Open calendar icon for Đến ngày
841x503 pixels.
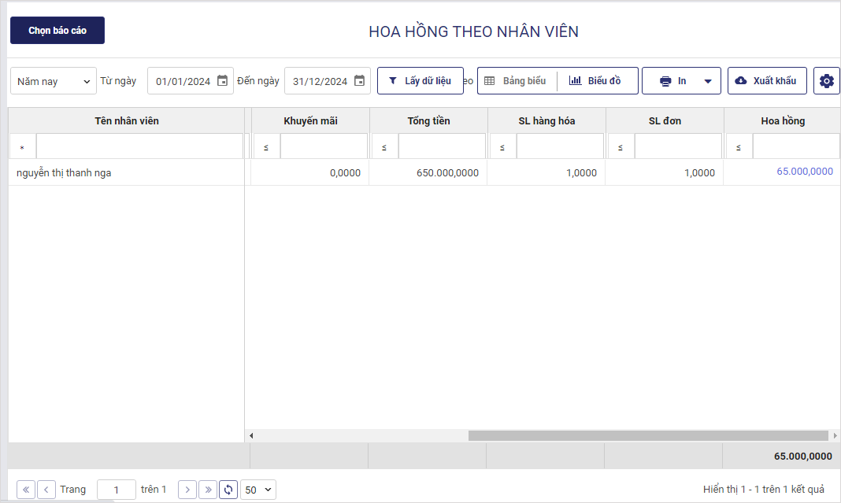click(359, 81)
